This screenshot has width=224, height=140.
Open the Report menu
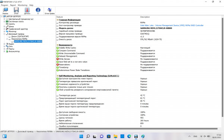[13, 5]
